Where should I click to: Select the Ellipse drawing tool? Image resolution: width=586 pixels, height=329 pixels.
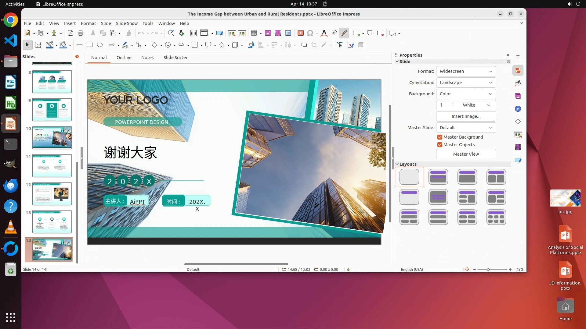(x=100, y=45)
